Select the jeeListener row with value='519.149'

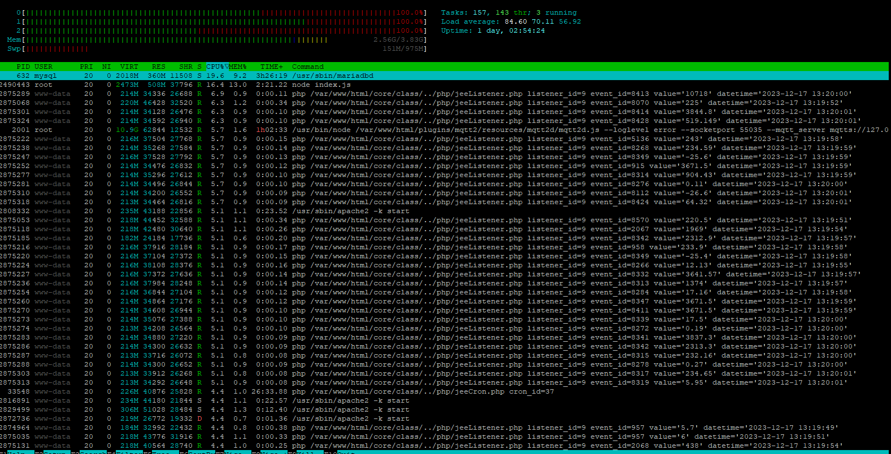[x=444, y=121]
